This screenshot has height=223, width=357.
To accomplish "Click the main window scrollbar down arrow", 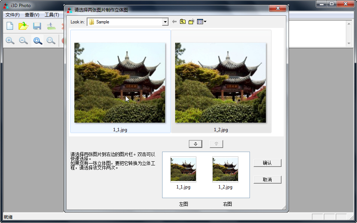I will tap(348, 43).
